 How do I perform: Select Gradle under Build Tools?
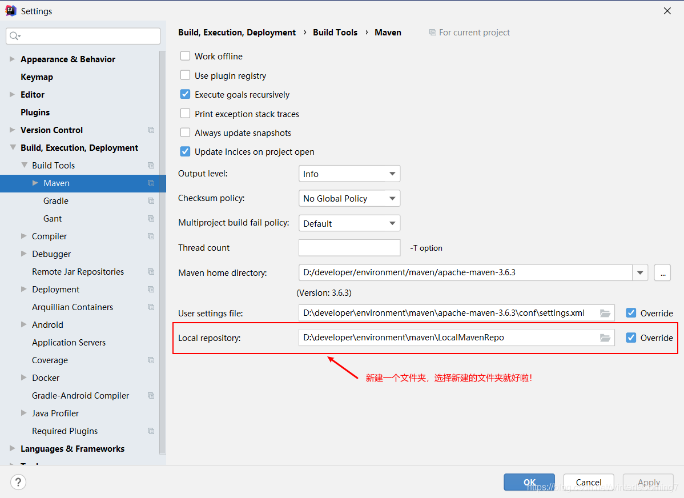56,201
